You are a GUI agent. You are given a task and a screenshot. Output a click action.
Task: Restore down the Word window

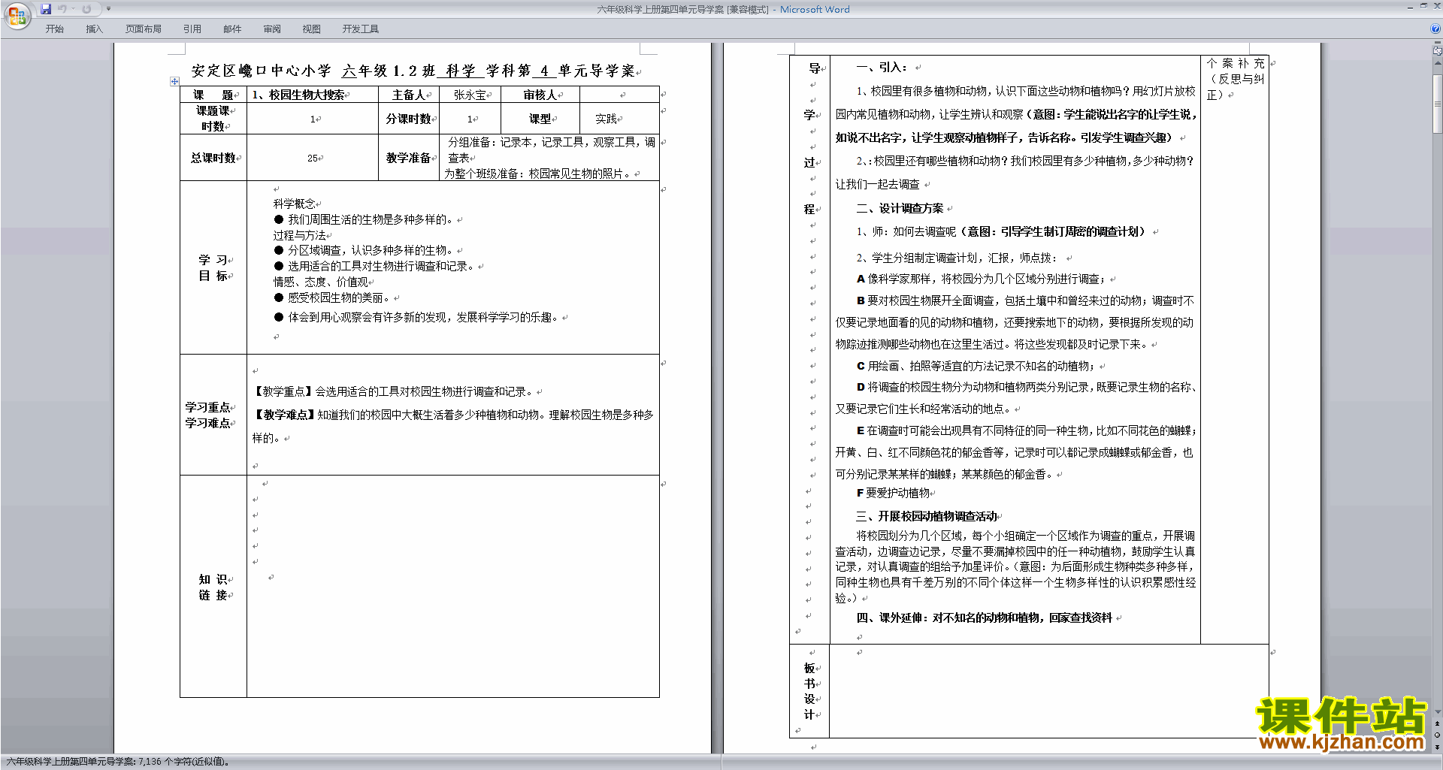coord(1423,7)
